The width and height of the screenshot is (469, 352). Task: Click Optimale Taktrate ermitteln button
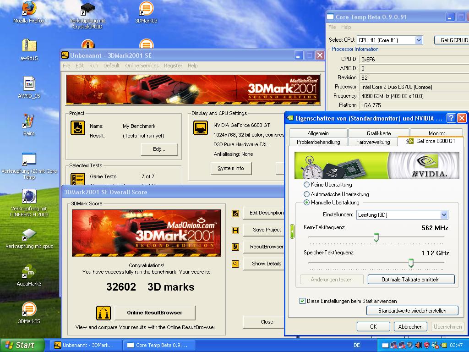point(411,280)
